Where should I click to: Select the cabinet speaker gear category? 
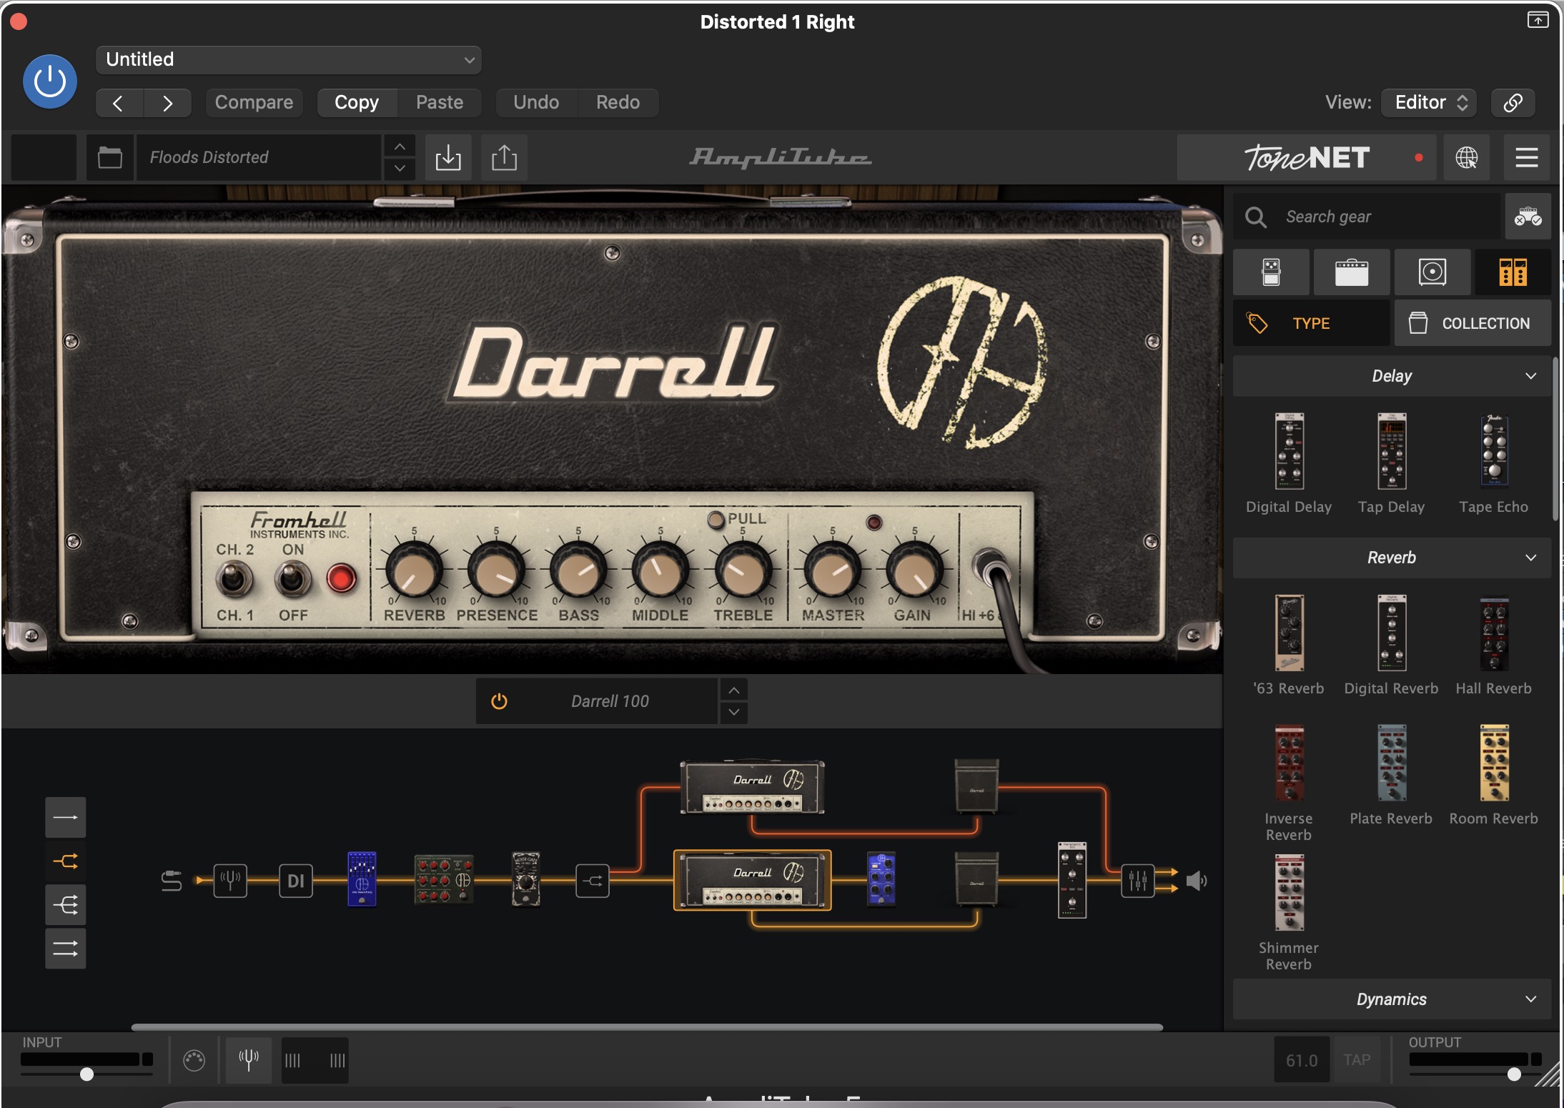click(1432, 272)
